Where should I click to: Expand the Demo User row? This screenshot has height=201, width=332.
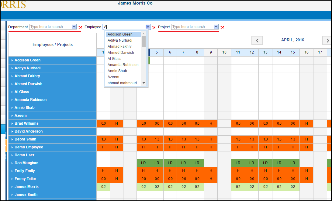point(12,155)
